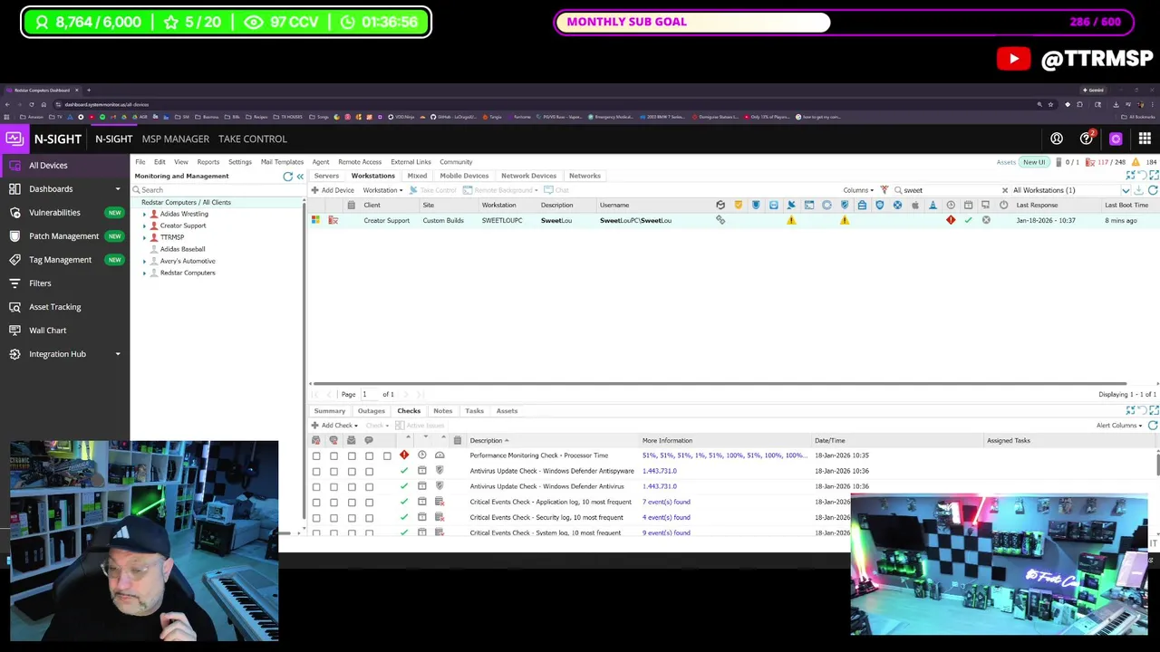This screenshot has height=652, width=1160.
Task: Go to MSP MANAGER
Action: point(175,139)
